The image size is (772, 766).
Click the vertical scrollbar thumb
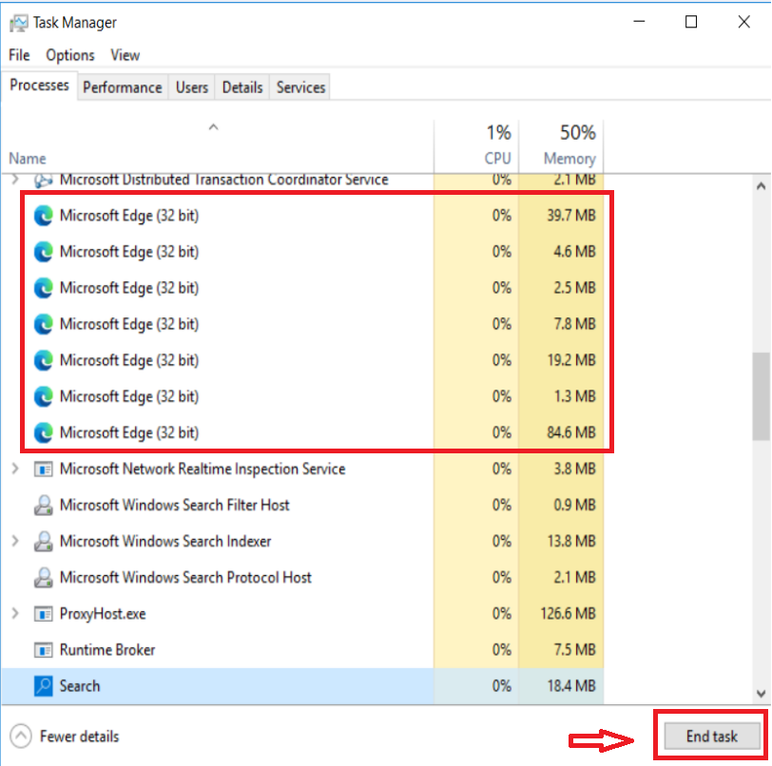pyautogui.click(x=762, y=396)
